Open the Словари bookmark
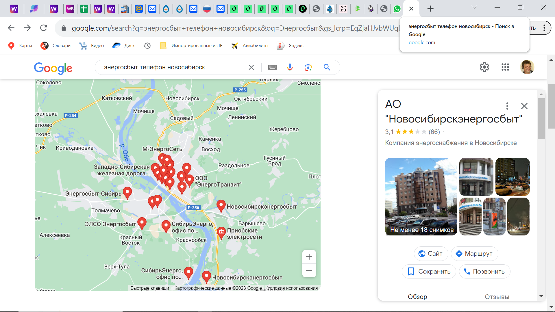Screen dimensions: 555x312 [x=55, y=46]
